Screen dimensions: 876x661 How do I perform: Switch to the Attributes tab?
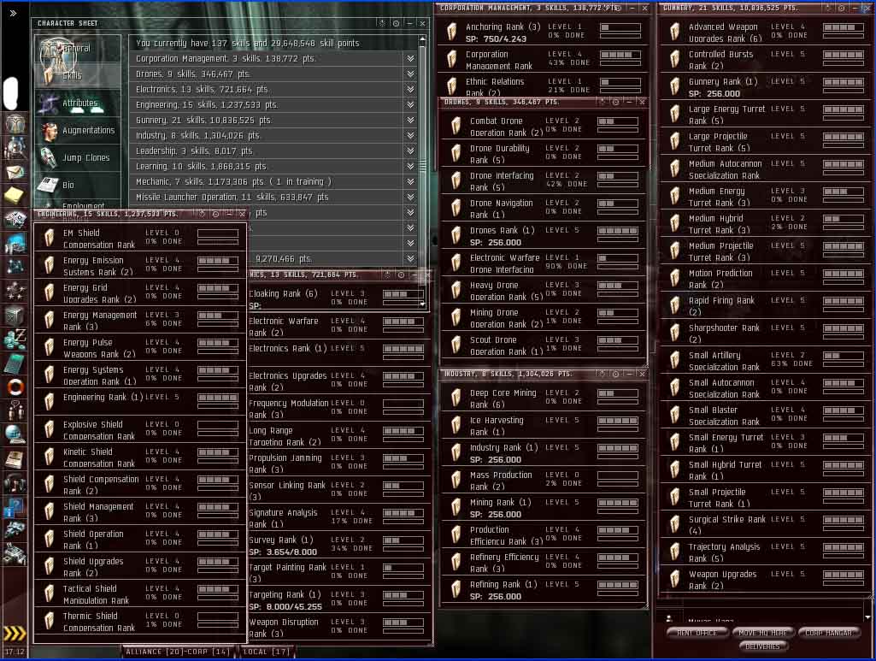[78, 103]
